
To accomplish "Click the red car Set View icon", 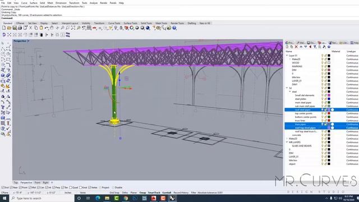I will [x=94, y=28].
